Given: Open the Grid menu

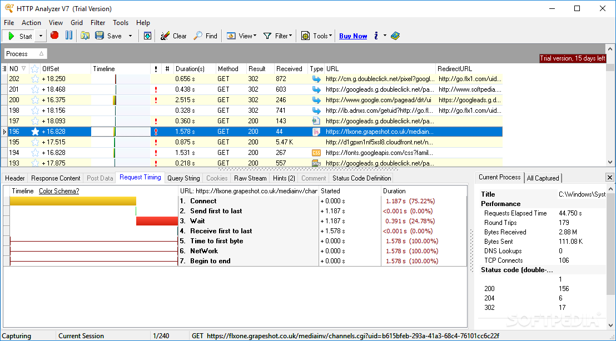Looking at the screenshot, I should pyautogui.click(x=77, y=23).
